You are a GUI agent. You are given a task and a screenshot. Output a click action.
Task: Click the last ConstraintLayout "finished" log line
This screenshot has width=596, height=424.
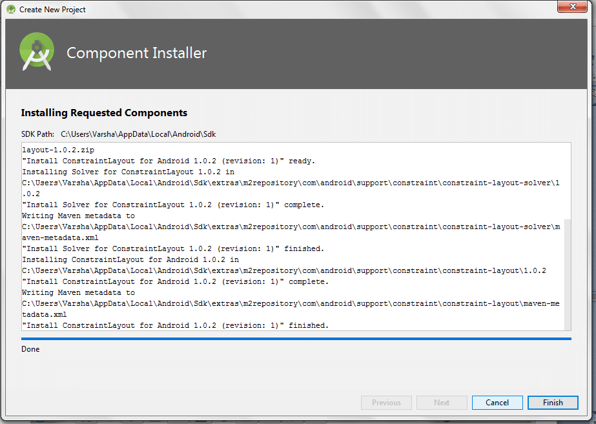(176, 325)
